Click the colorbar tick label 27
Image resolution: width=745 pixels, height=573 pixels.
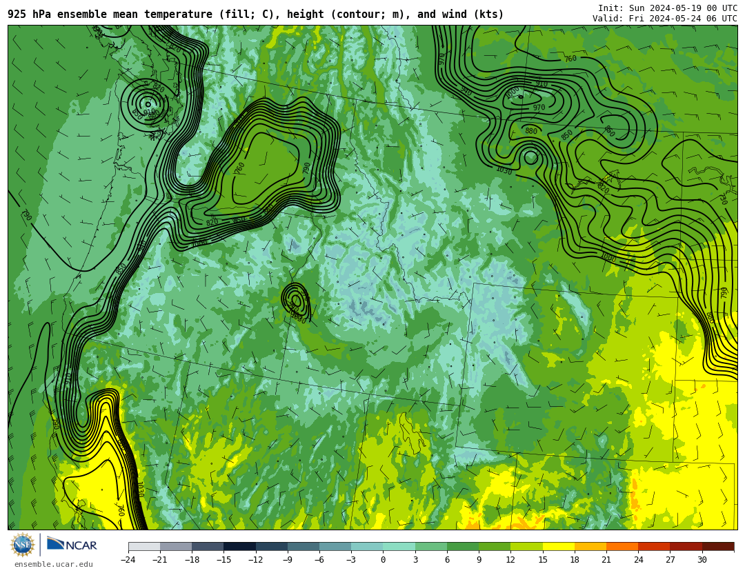[x=670, y=560]
